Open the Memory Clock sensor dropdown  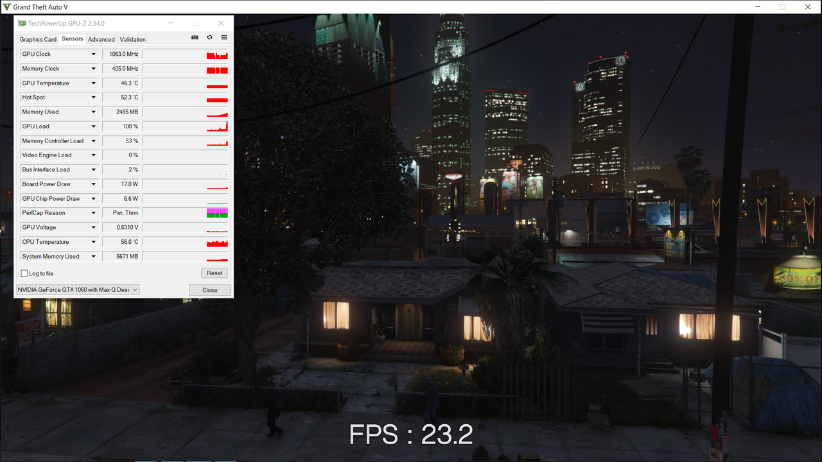click(93, 69)
